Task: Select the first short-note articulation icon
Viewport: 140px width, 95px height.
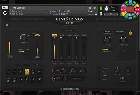Action: [8, 72]
